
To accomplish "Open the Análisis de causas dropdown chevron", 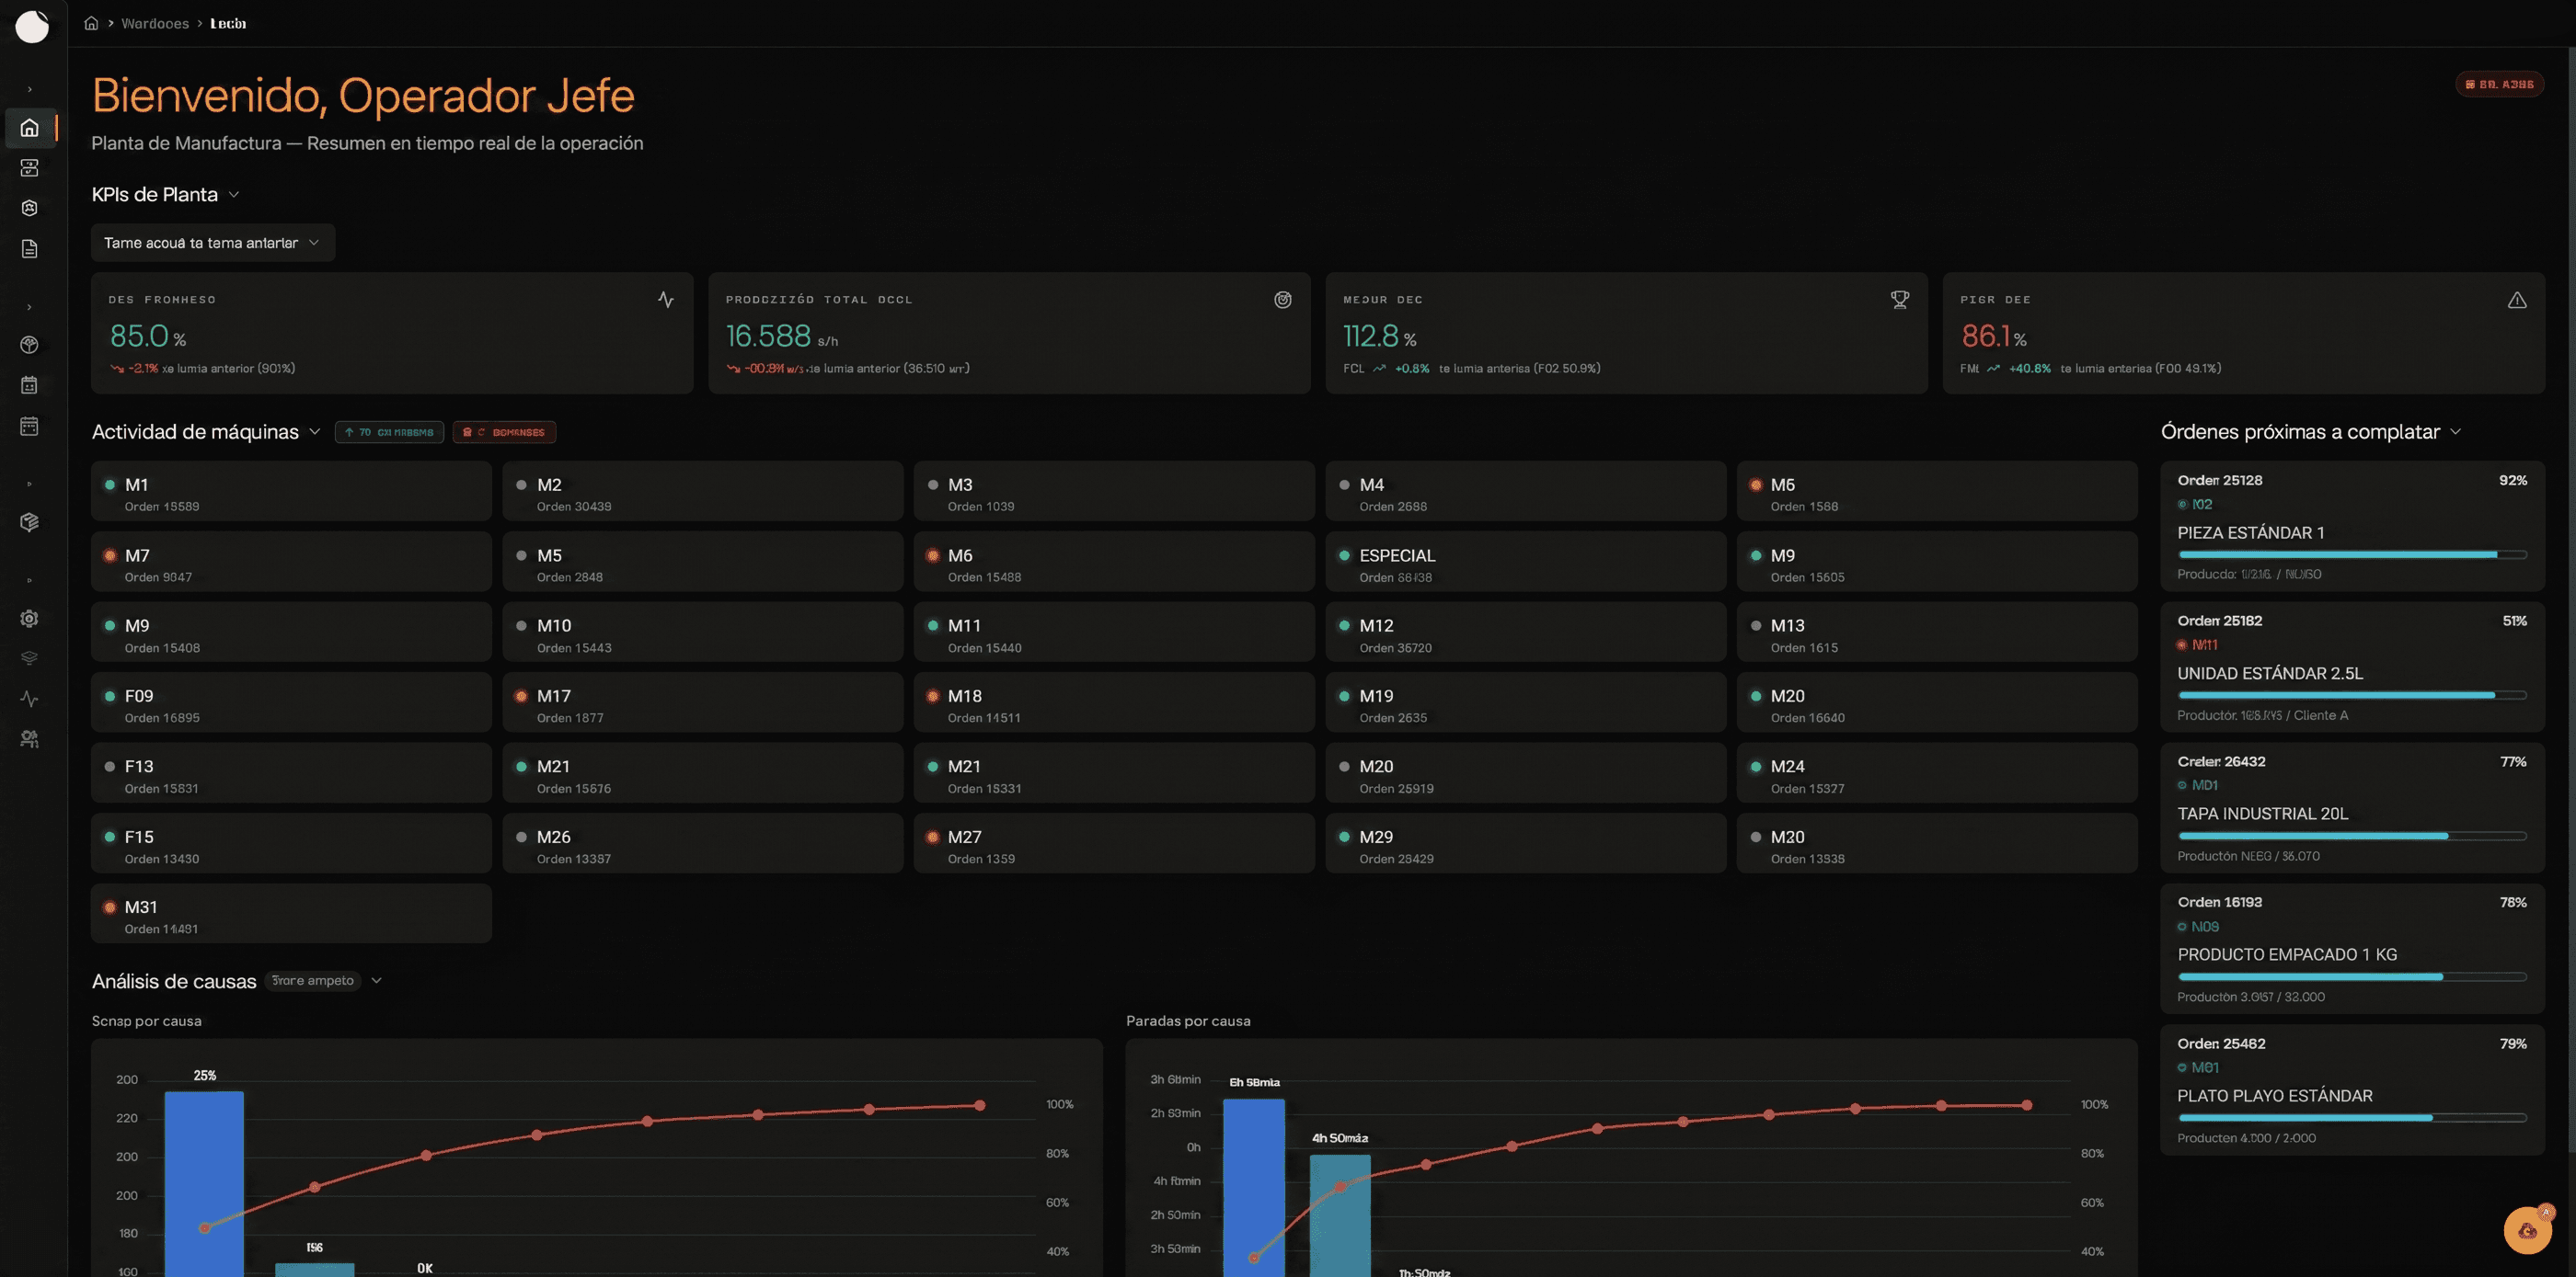I will click(x=377, y=980).
